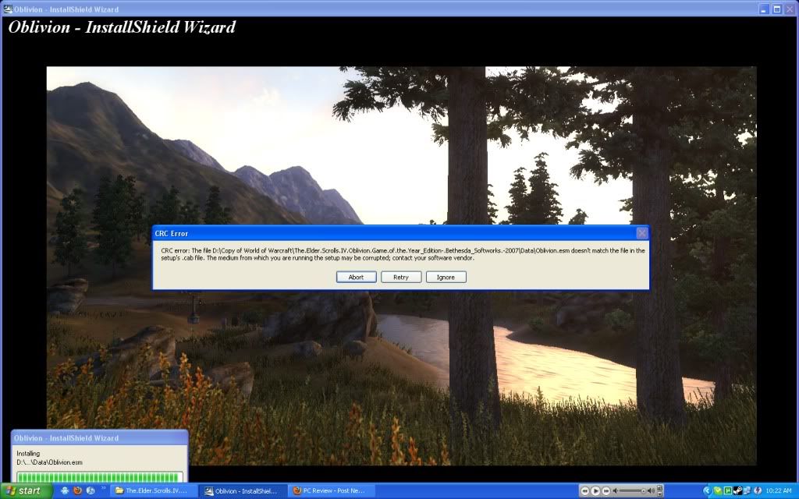The image size is (799, 499).
Task: Open the Windows Start menu
Action: (26, 491)
